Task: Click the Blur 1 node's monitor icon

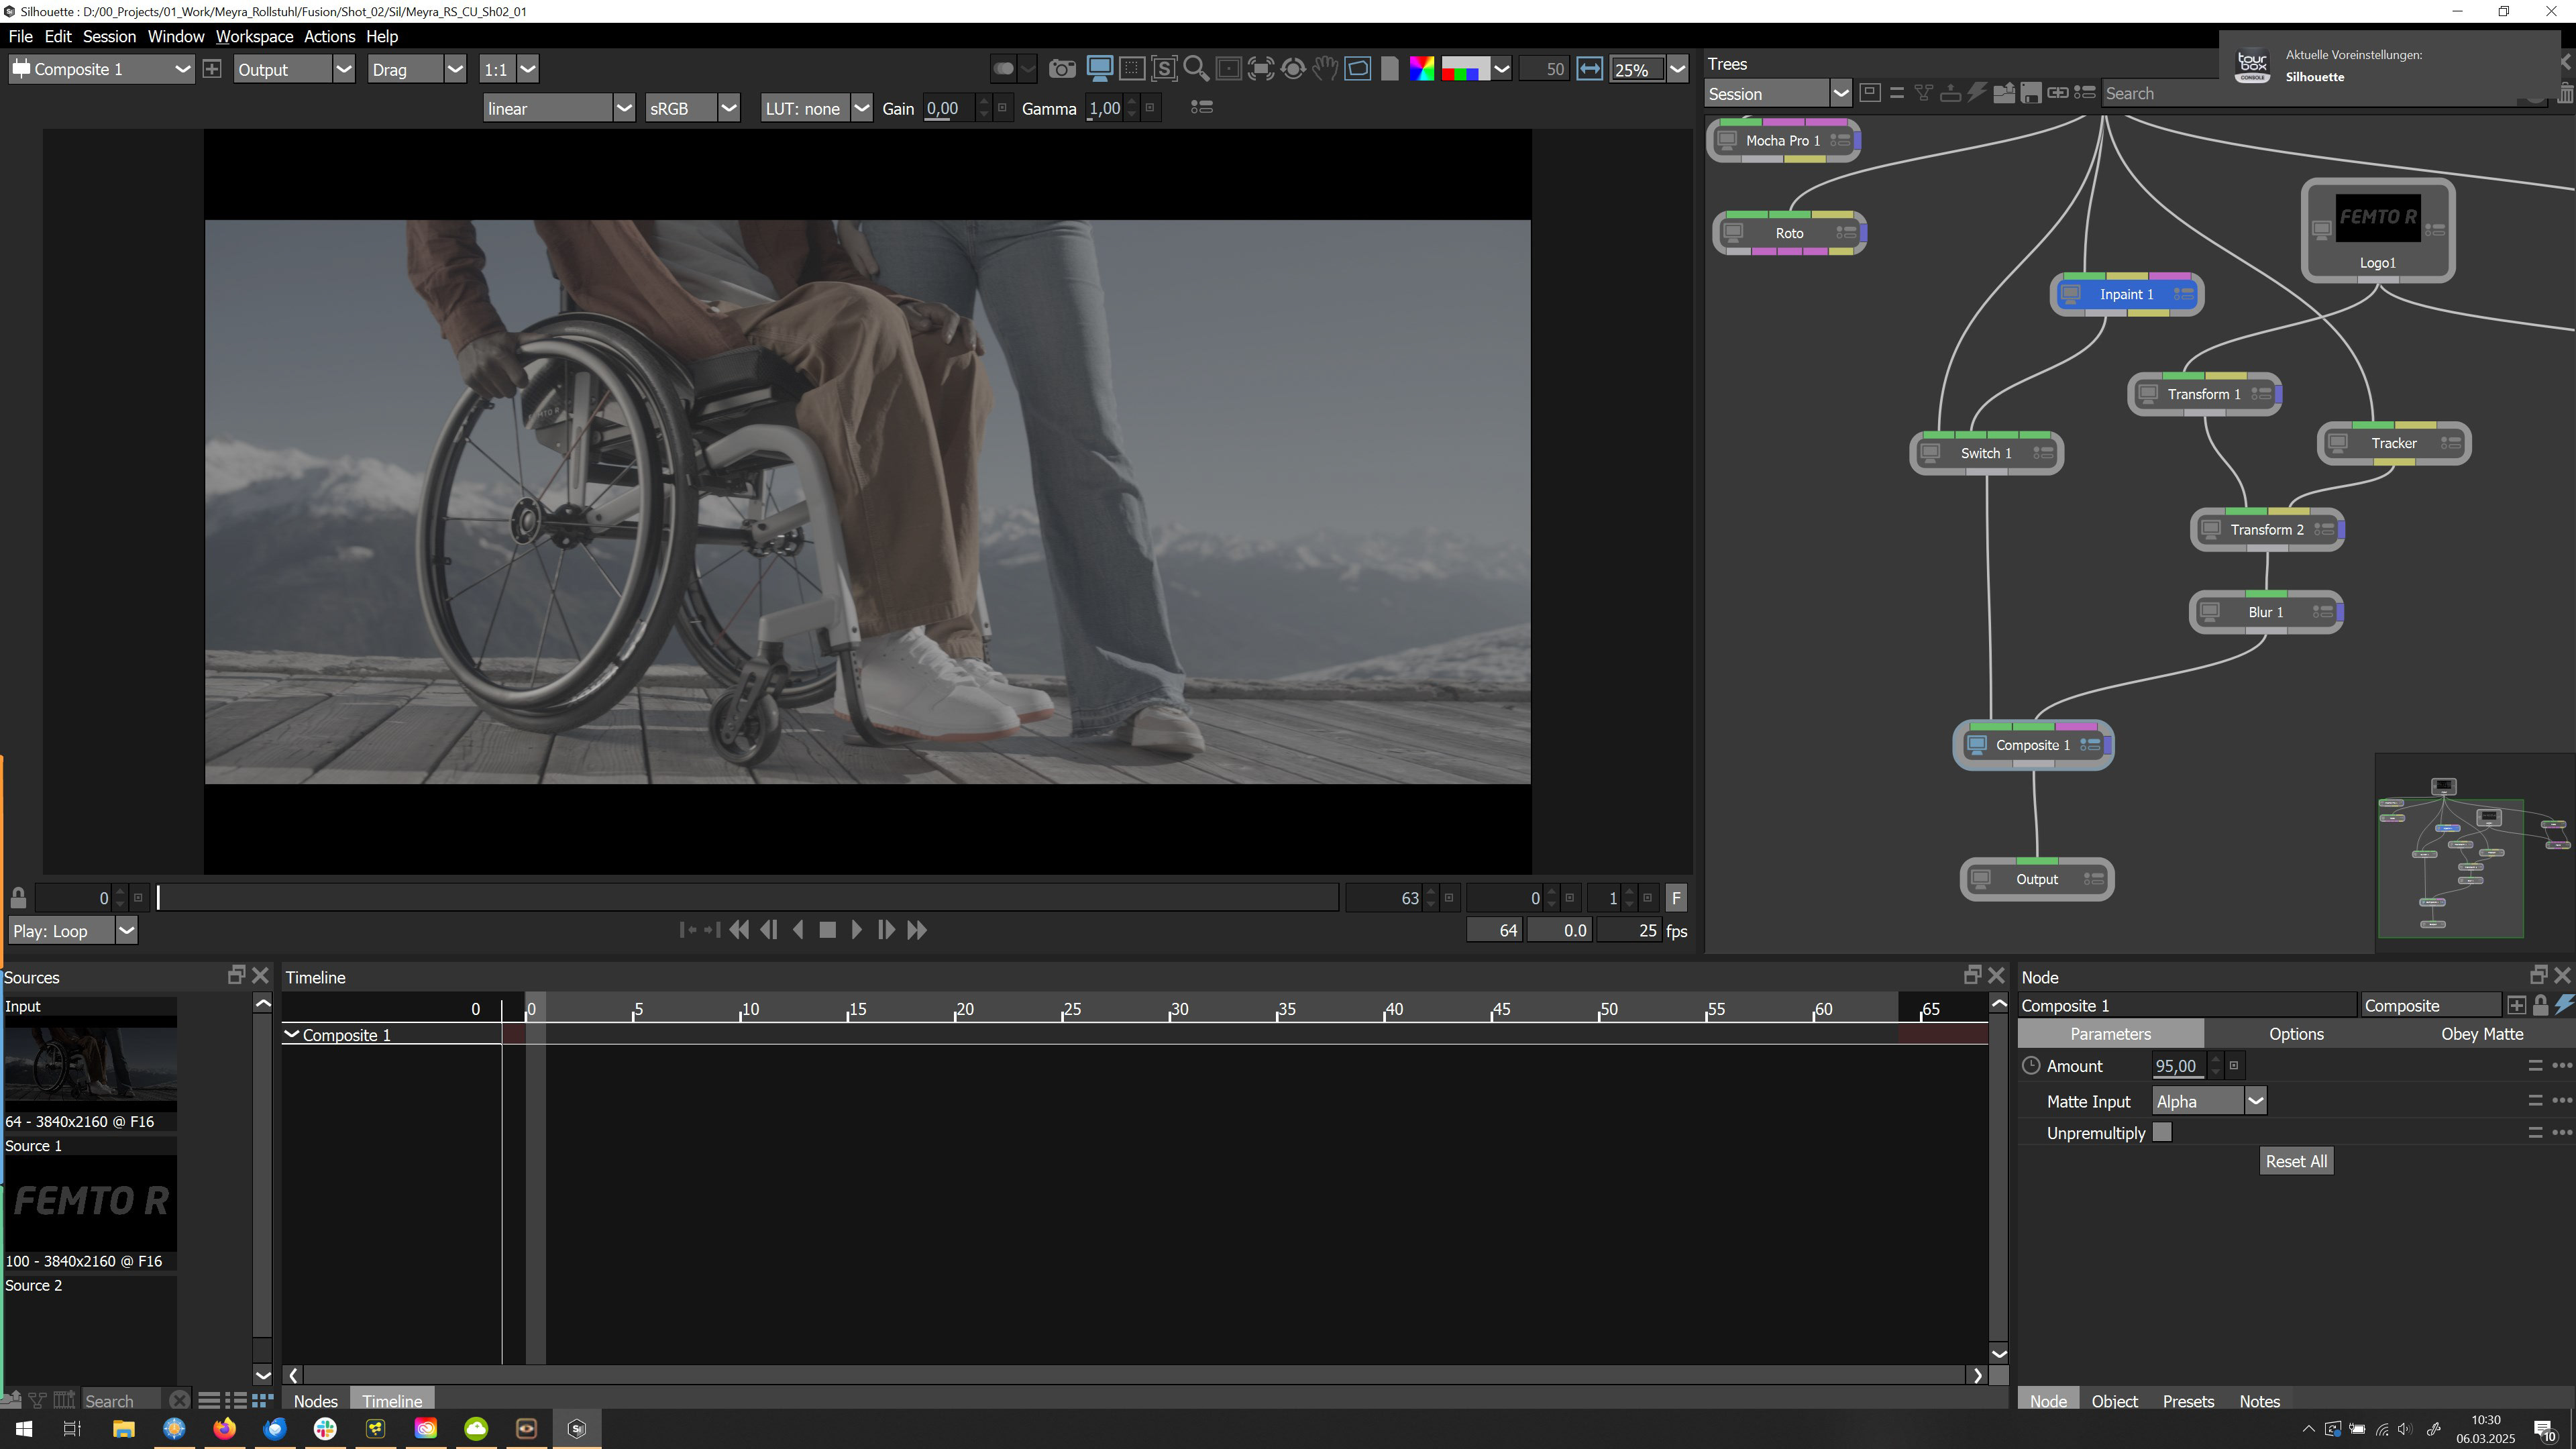Action: [2211, 612]
